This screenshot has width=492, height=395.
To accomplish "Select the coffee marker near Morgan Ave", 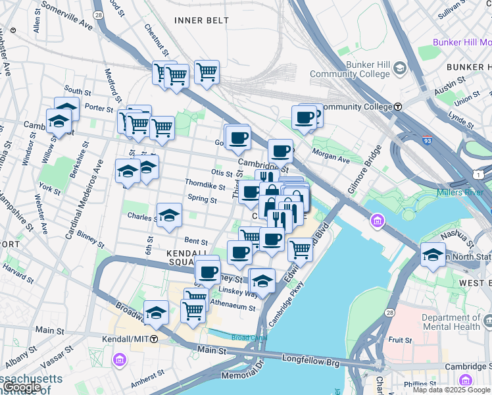I will click(304, 120).
